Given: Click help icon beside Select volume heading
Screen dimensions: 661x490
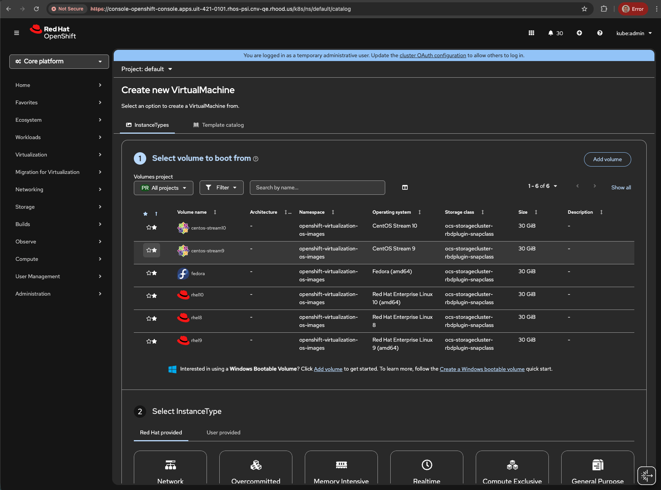Looking at the screenshot, I should tap(256, 159).
